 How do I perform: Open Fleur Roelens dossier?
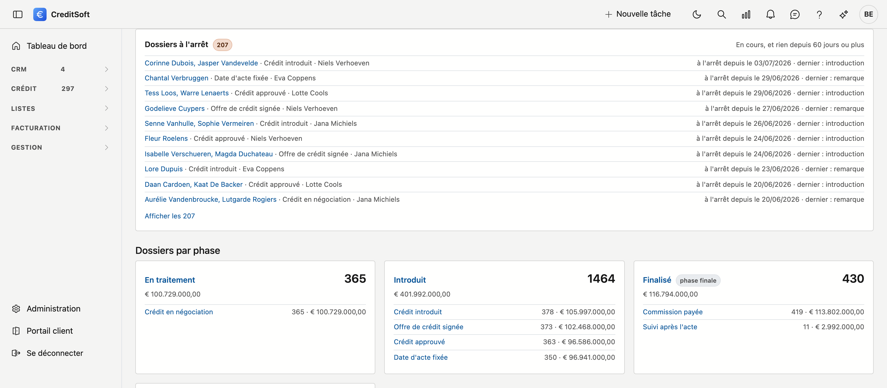coord(166,138)
